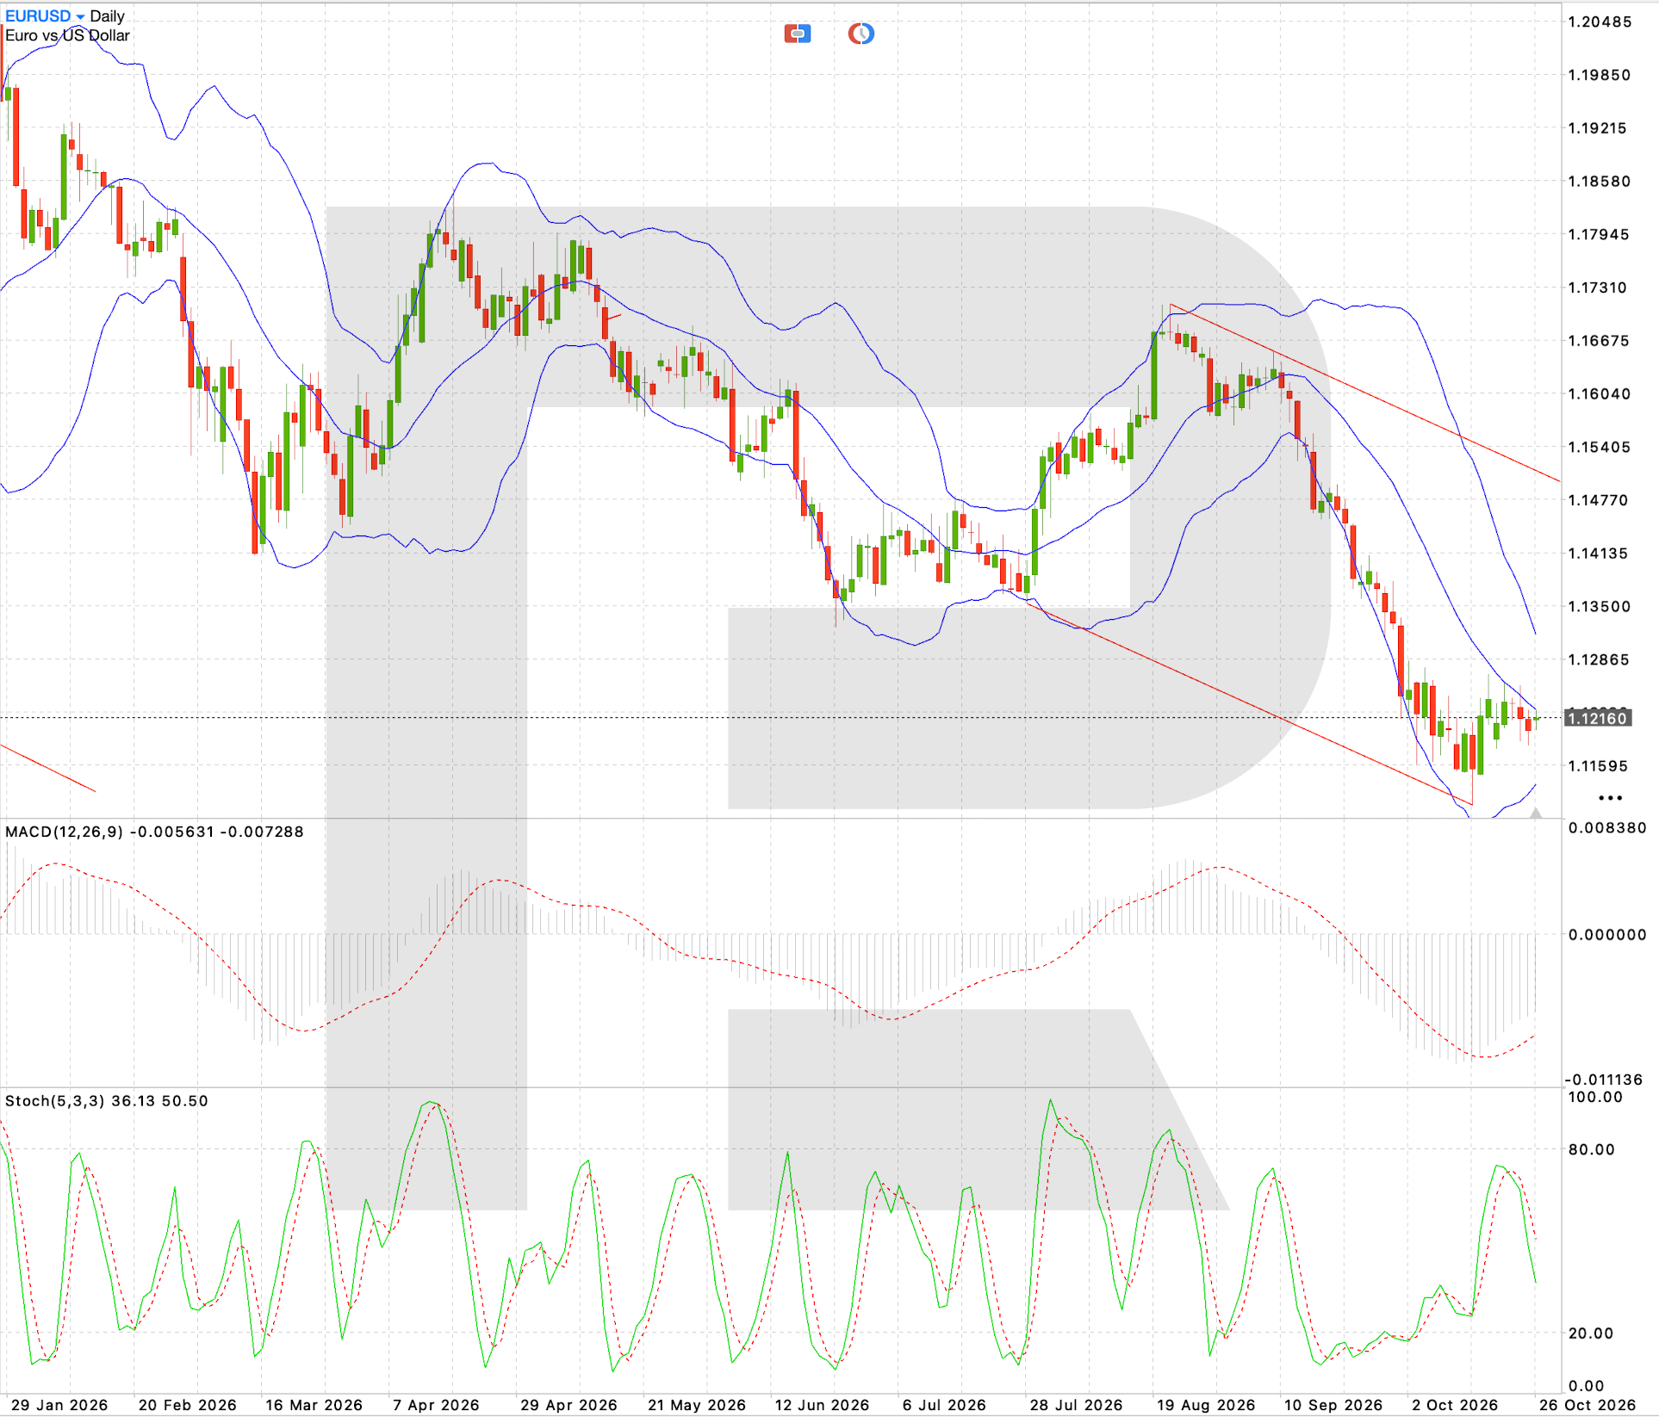Viewport: 1659px width, 1417px height.
Task: Click the 1.13500 price scale value
Action: tap(1600, 606)
